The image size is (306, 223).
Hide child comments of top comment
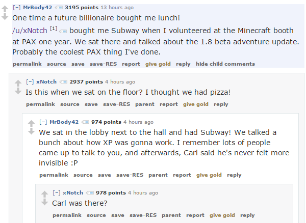225,64
